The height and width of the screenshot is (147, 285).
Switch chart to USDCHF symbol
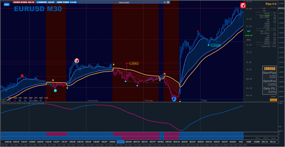pos(217,142)
